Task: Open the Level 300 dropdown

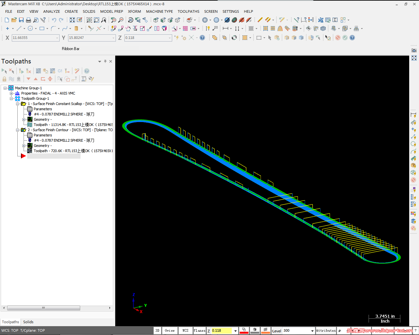Action: click(312, 331)
